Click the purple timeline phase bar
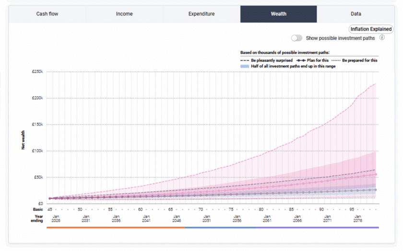 (x=318, y=228)
